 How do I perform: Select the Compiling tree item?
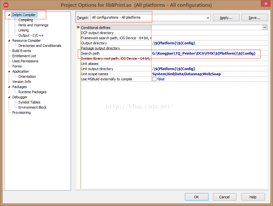26,20
